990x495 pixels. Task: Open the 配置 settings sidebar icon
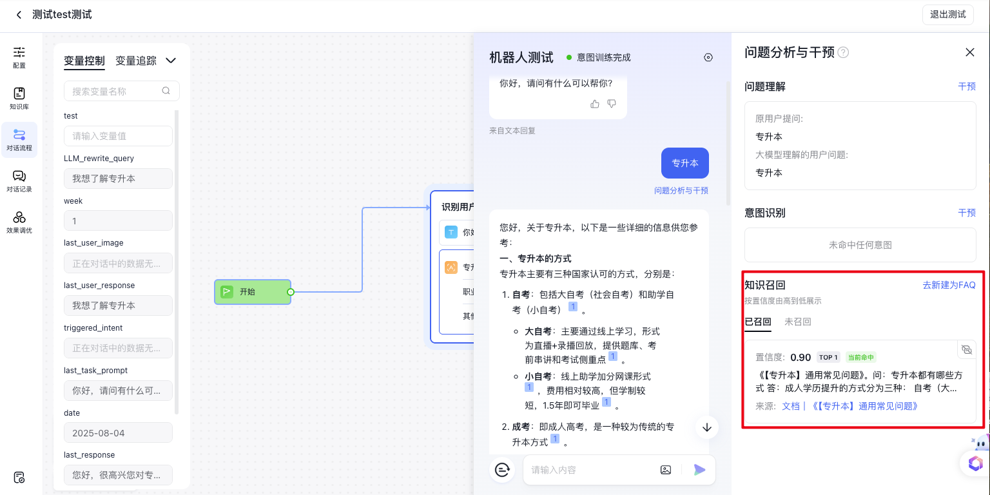[19, 57]
